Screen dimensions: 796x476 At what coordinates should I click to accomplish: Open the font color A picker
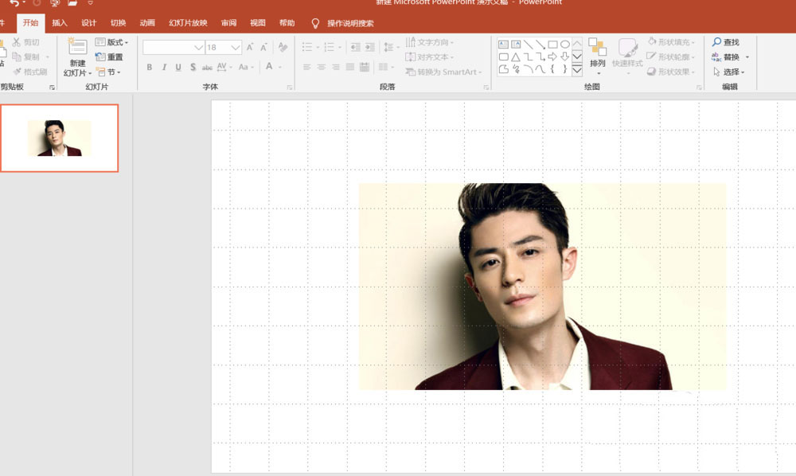pyautogui.click(x=269, y=67)
